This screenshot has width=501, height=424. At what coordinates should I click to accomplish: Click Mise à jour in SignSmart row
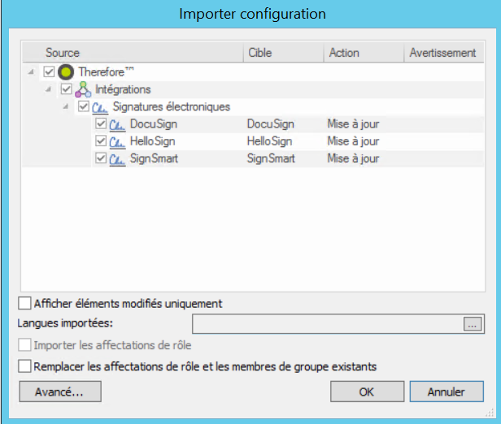pyautogui.click(x=353, y=158)
